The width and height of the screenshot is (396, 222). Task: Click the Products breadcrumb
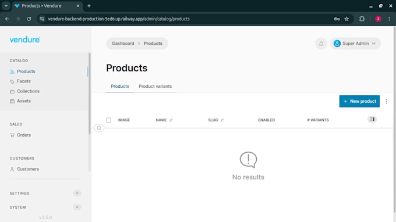coord(153,44)
